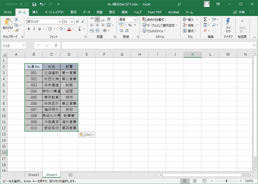Switch to the Page Layout (ページレイアウト) tab
This screenshot has height=184, width=258.
(x=54, y=12)
